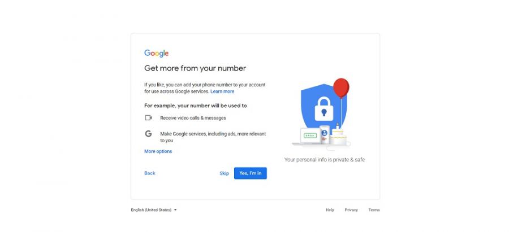Viewport: 509px width, 232px height.
Task: Click the gray Google G icon
Action: coord(148,133)
